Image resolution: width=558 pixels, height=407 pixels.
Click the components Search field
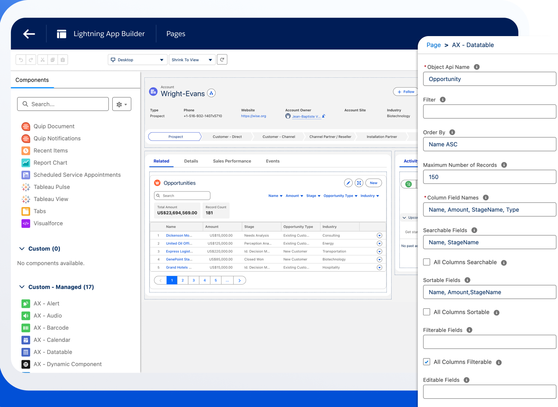(63, 104)
